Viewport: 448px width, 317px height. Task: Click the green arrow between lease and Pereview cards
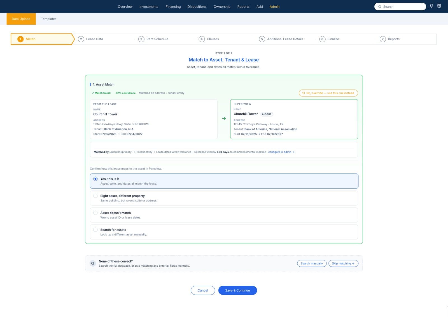click(x=224, y=119)
